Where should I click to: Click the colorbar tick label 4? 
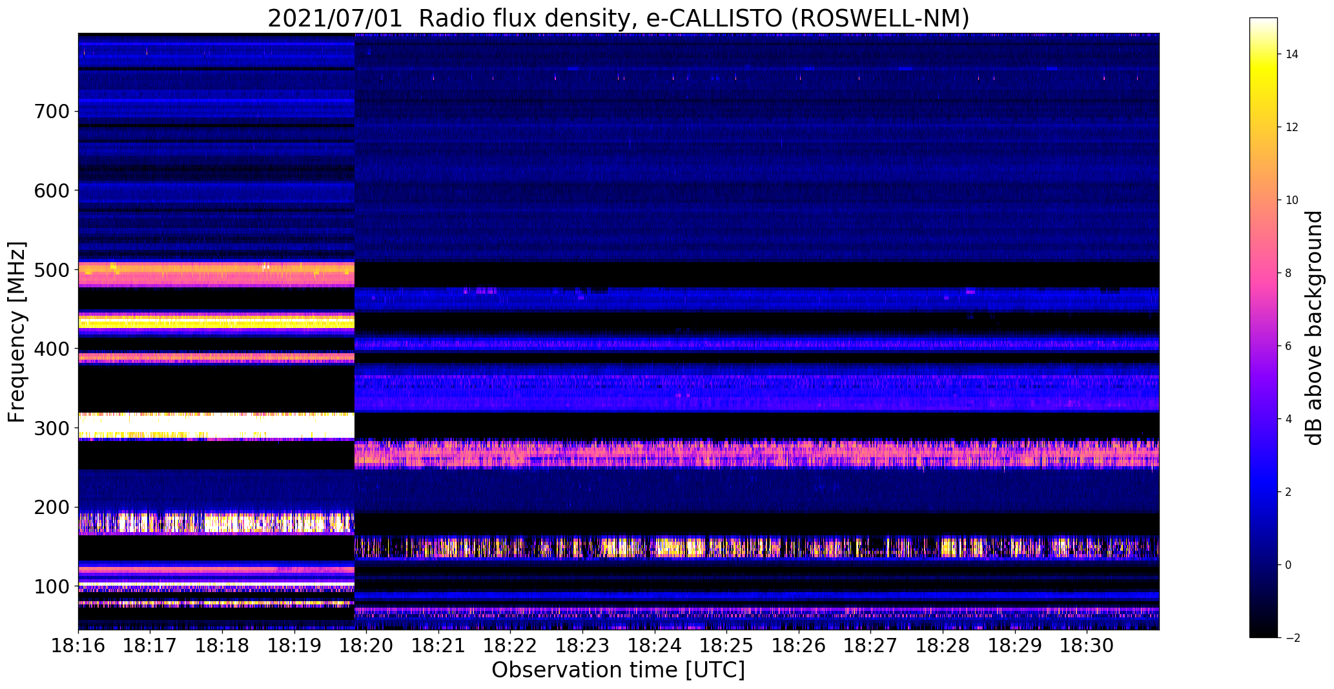point(1289,419)
